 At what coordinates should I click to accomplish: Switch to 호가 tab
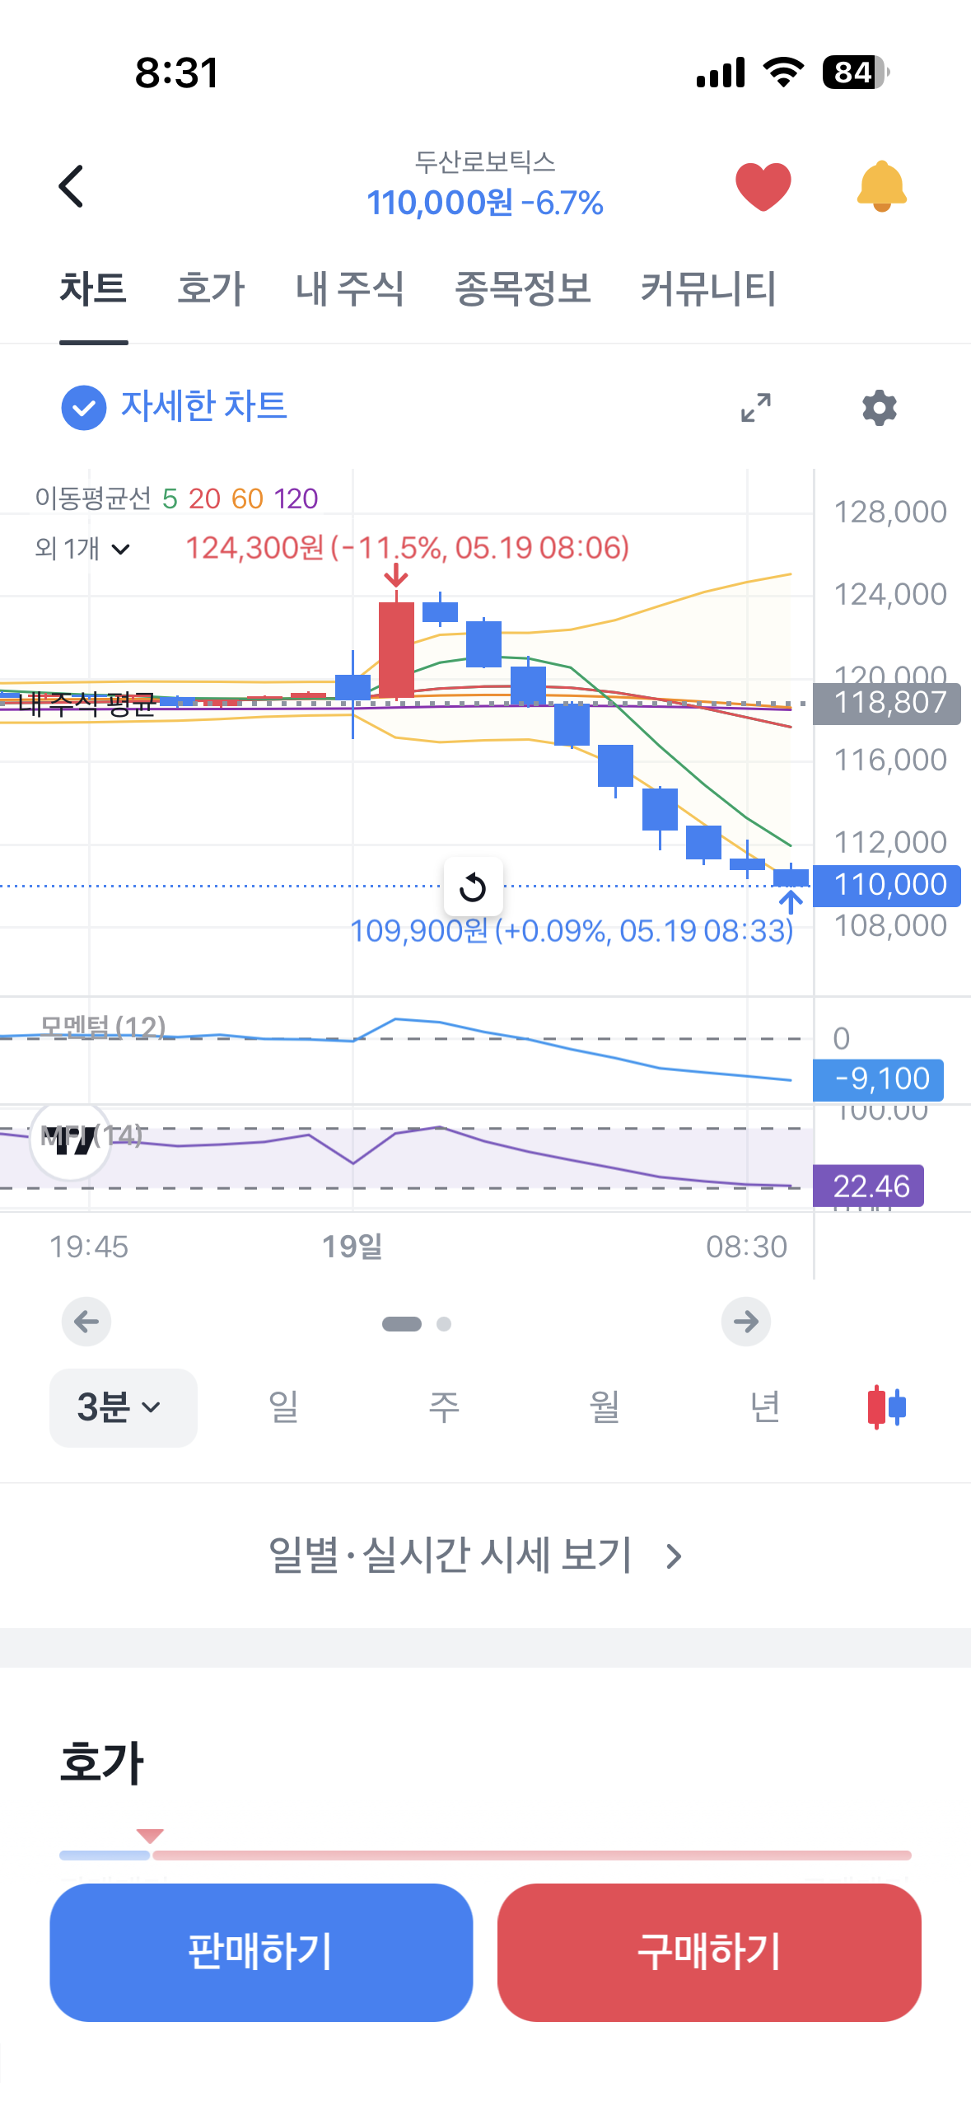click(211, 288)
